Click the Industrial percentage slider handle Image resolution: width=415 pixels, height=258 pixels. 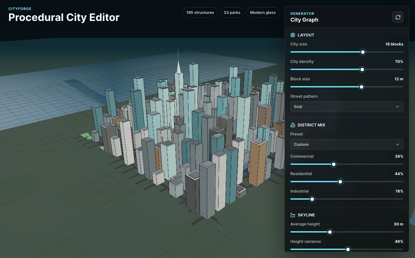point(312,199)
